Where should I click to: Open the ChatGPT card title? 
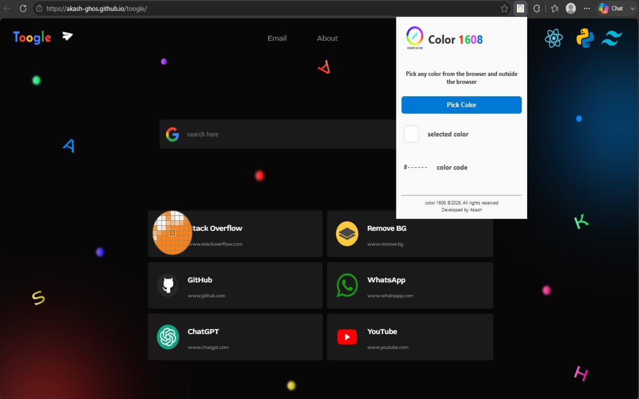203,332
